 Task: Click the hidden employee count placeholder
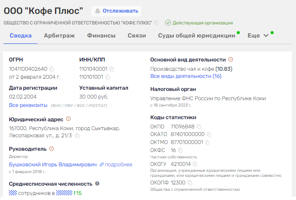(x=13, y=193)
